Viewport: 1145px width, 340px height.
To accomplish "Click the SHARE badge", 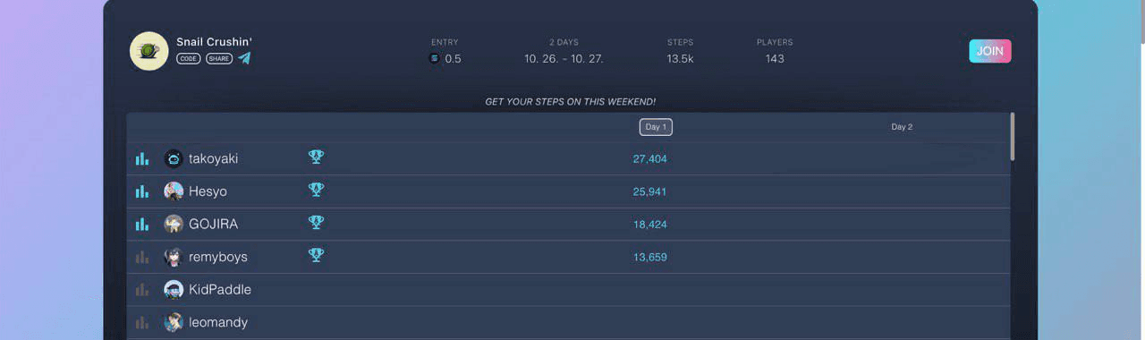I will [219, 58].
